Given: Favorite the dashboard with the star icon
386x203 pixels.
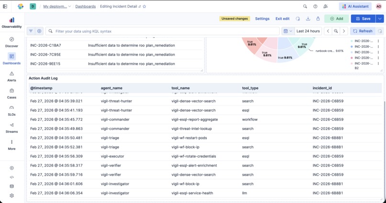Looking at the screenshot, I should coord(145,7).
